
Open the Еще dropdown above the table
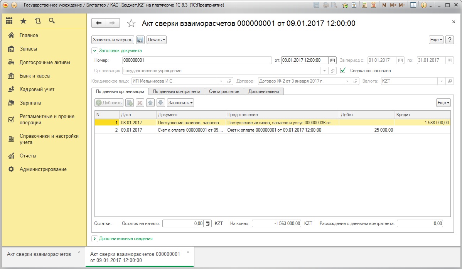pos(443,103)
